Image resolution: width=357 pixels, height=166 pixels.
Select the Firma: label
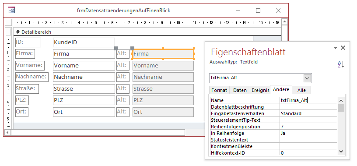click(25, 54)
